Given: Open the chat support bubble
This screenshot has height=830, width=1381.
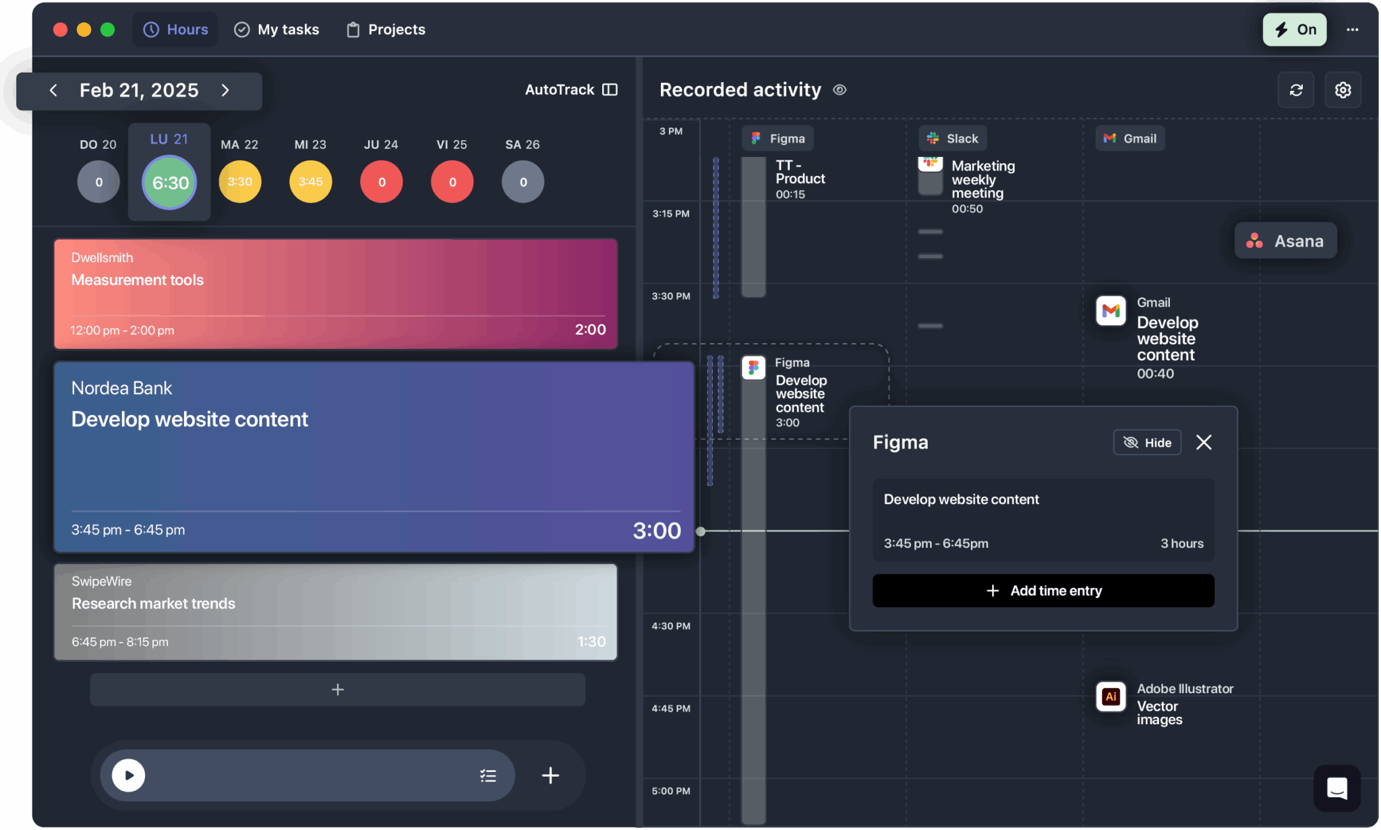Looking at the screenshot, I should pyautogui.click(x=1339, y=789).
